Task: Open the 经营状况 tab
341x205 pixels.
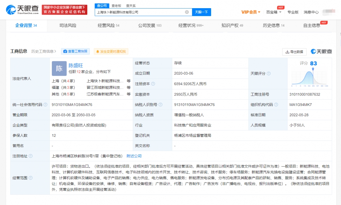Action: [191, 25]
